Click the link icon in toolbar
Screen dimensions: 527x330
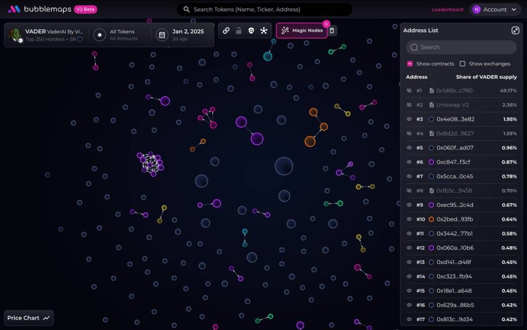226,30
